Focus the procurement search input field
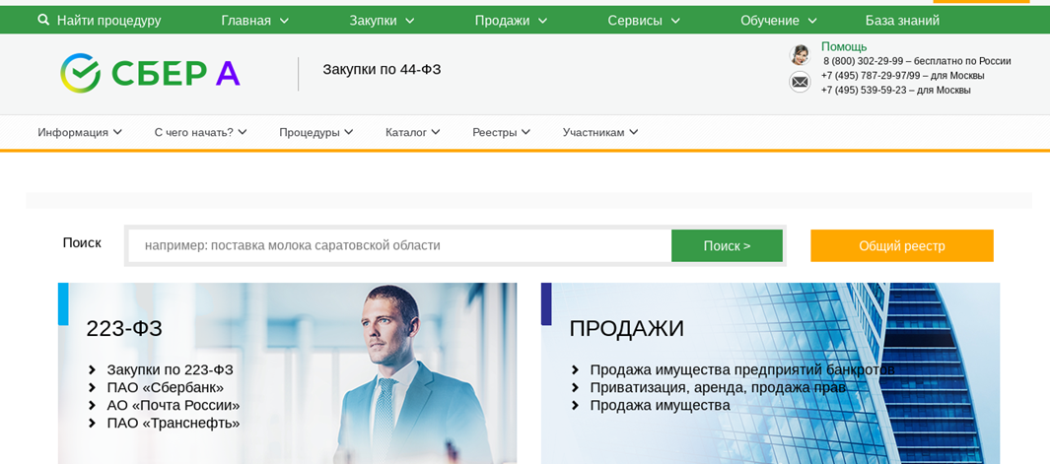1050x464 pixels. pyautogui.click(x=399, y=245)
